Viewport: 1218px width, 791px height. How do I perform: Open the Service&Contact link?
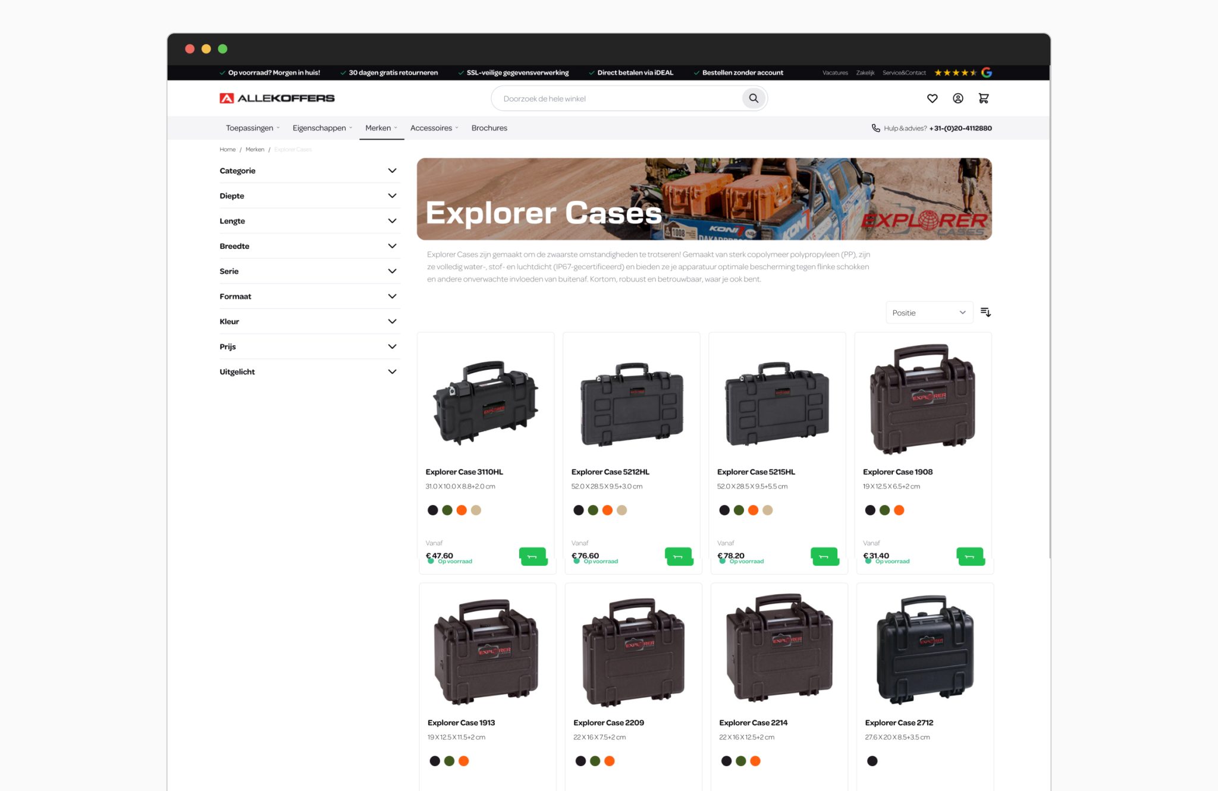coord(904,73)
